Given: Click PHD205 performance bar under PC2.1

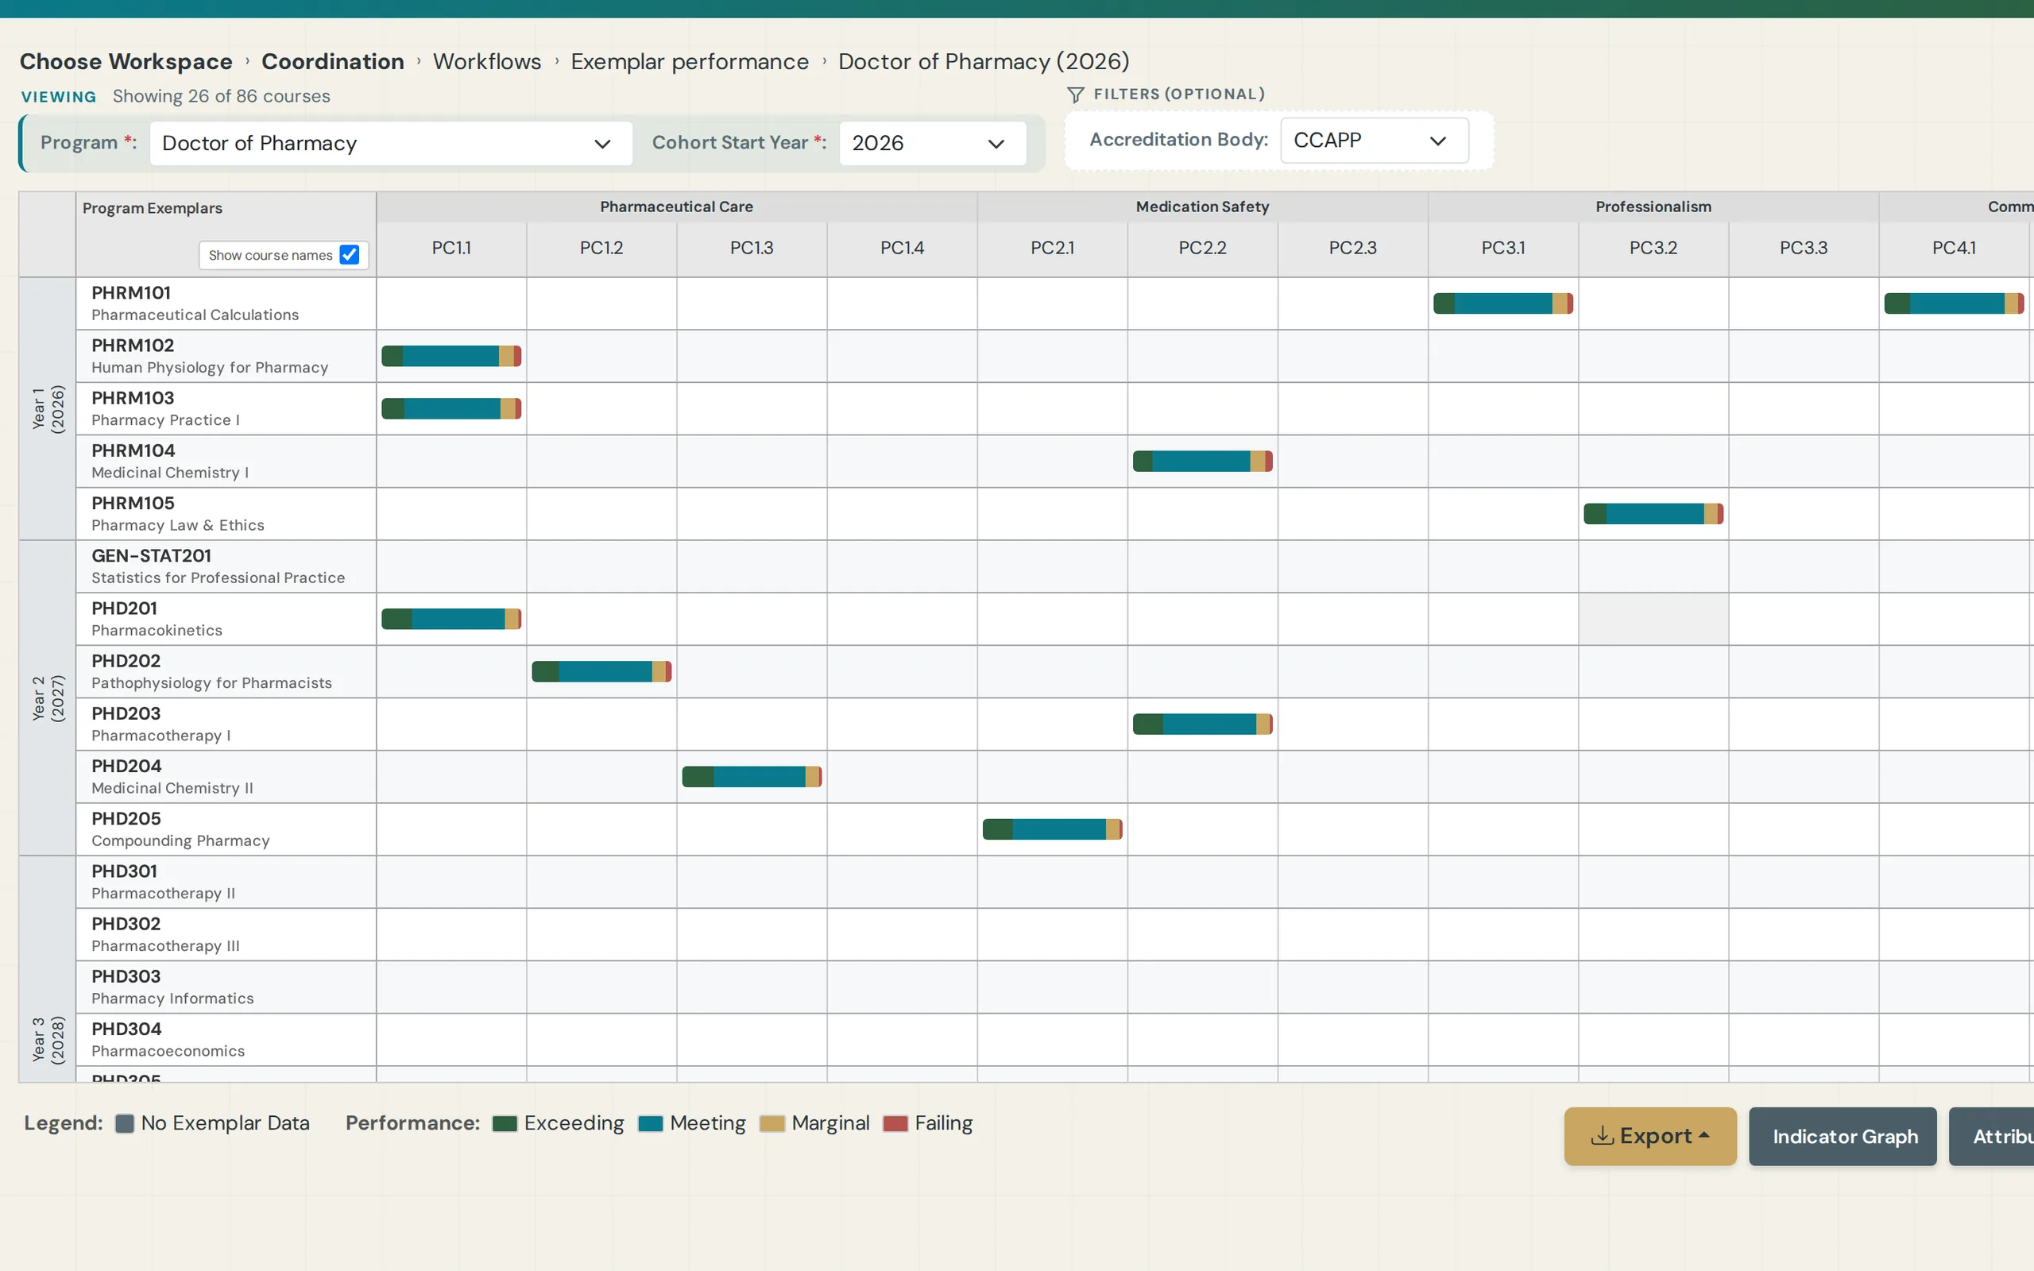Looking at the screenshot, I should (x=1052, y=829).
